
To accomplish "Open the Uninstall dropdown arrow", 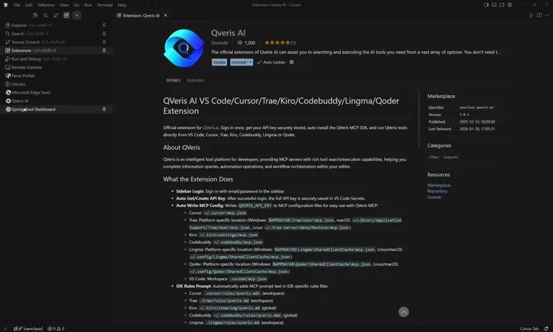I will (x=250, y=62).
